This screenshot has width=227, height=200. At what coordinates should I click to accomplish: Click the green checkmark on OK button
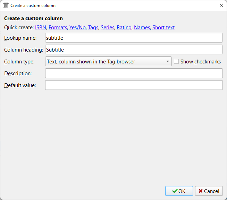(175, 191)
